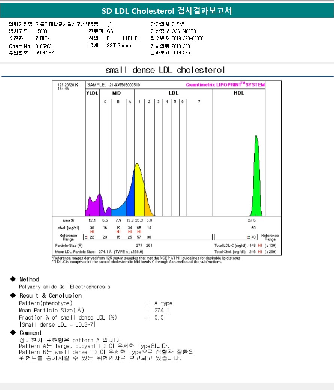The image size is (334, 390).
Task: Click the HDL reference range box ≥ 40
Action: point(235,237)
